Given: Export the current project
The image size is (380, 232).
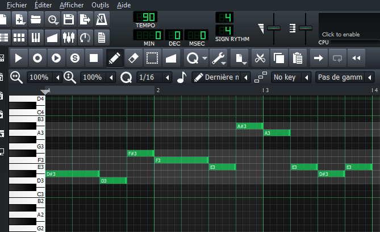Looking at the screenshot, I should coord(85,19).
